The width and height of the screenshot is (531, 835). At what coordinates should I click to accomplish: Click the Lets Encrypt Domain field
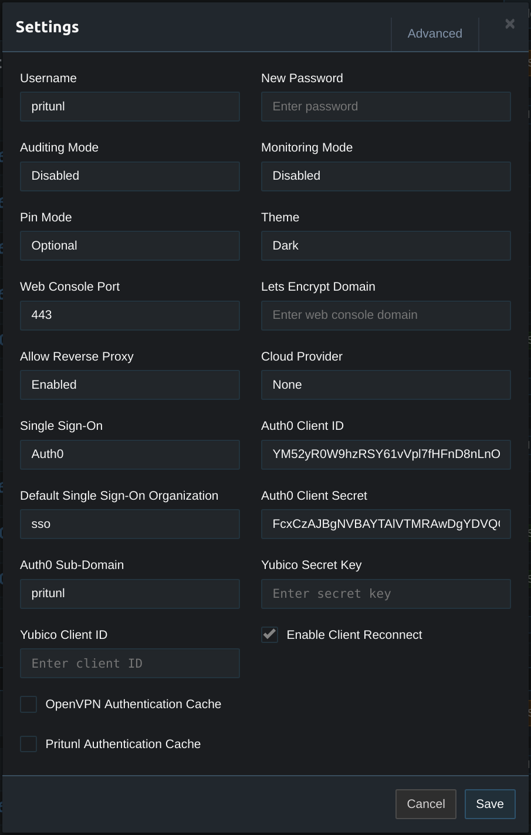[x=385, y=315]
